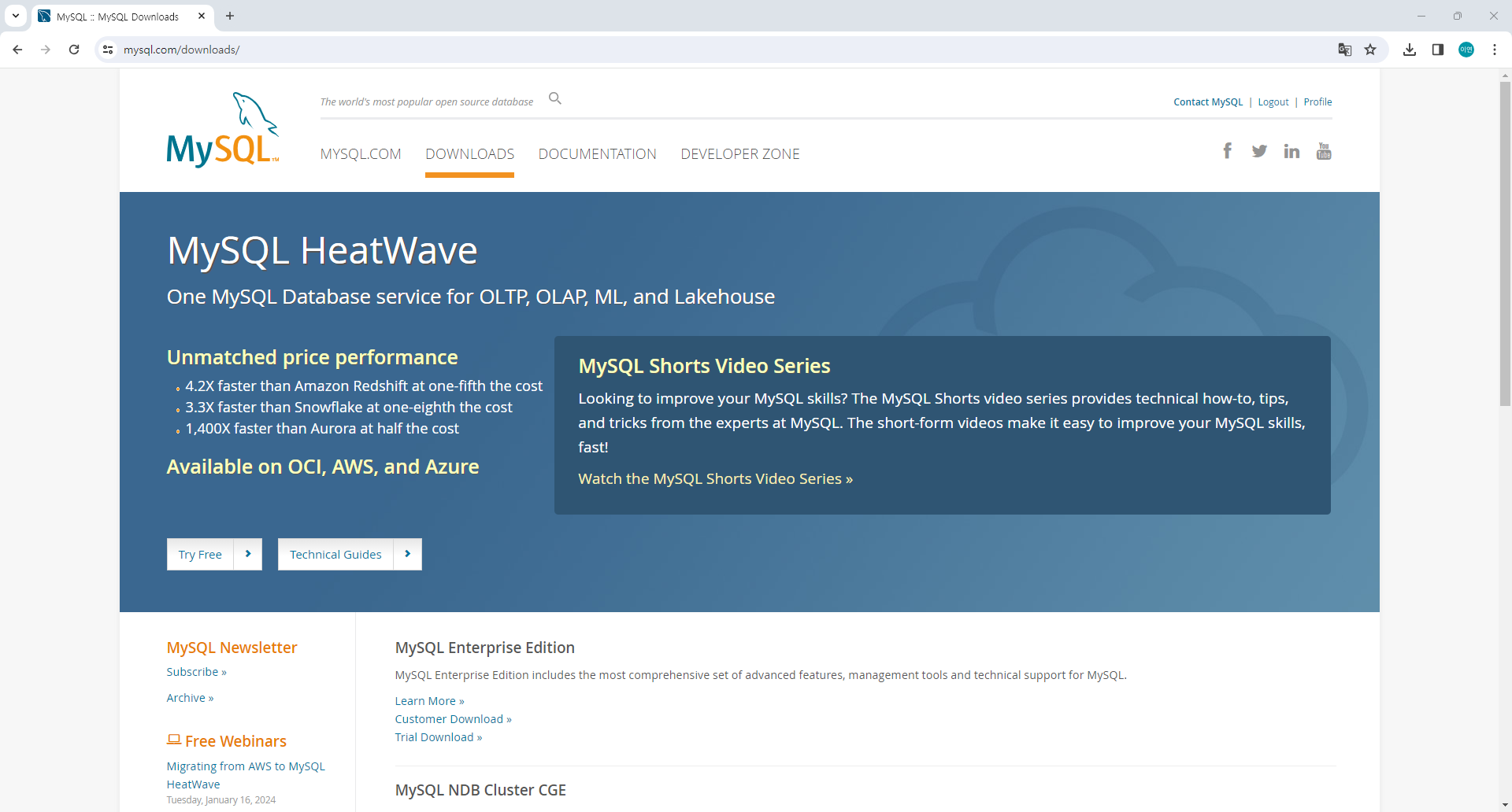The height and width of the screenshot is (812, 1512).
Task: Reload the current page
Action: click(x=74, y=50)
